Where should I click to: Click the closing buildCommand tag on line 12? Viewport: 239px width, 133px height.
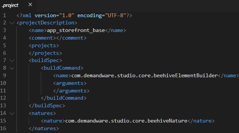click(x=64, y=98)
